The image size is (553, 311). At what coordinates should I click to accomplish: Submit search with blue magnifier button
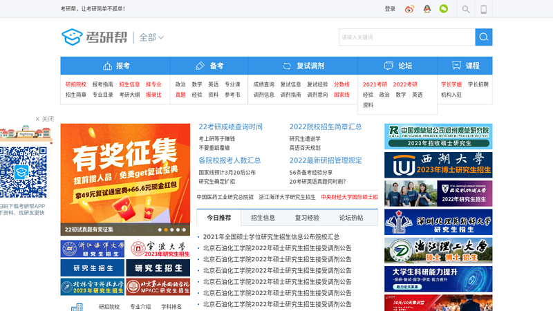click(483, 37)
